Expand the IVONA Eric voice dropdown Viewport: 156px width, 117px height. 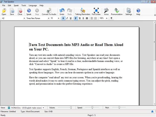[x=43, y=108]
